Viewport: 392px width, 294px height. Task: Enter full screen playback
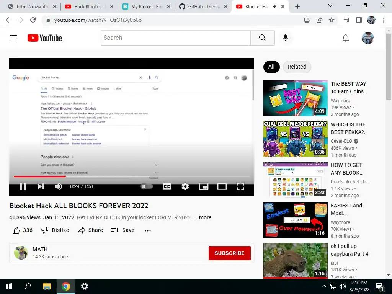[x=240, y=186]
